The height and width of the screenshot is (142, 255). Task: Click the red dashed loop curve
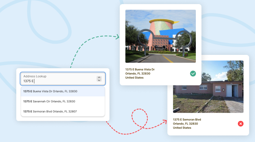[140, 118]
